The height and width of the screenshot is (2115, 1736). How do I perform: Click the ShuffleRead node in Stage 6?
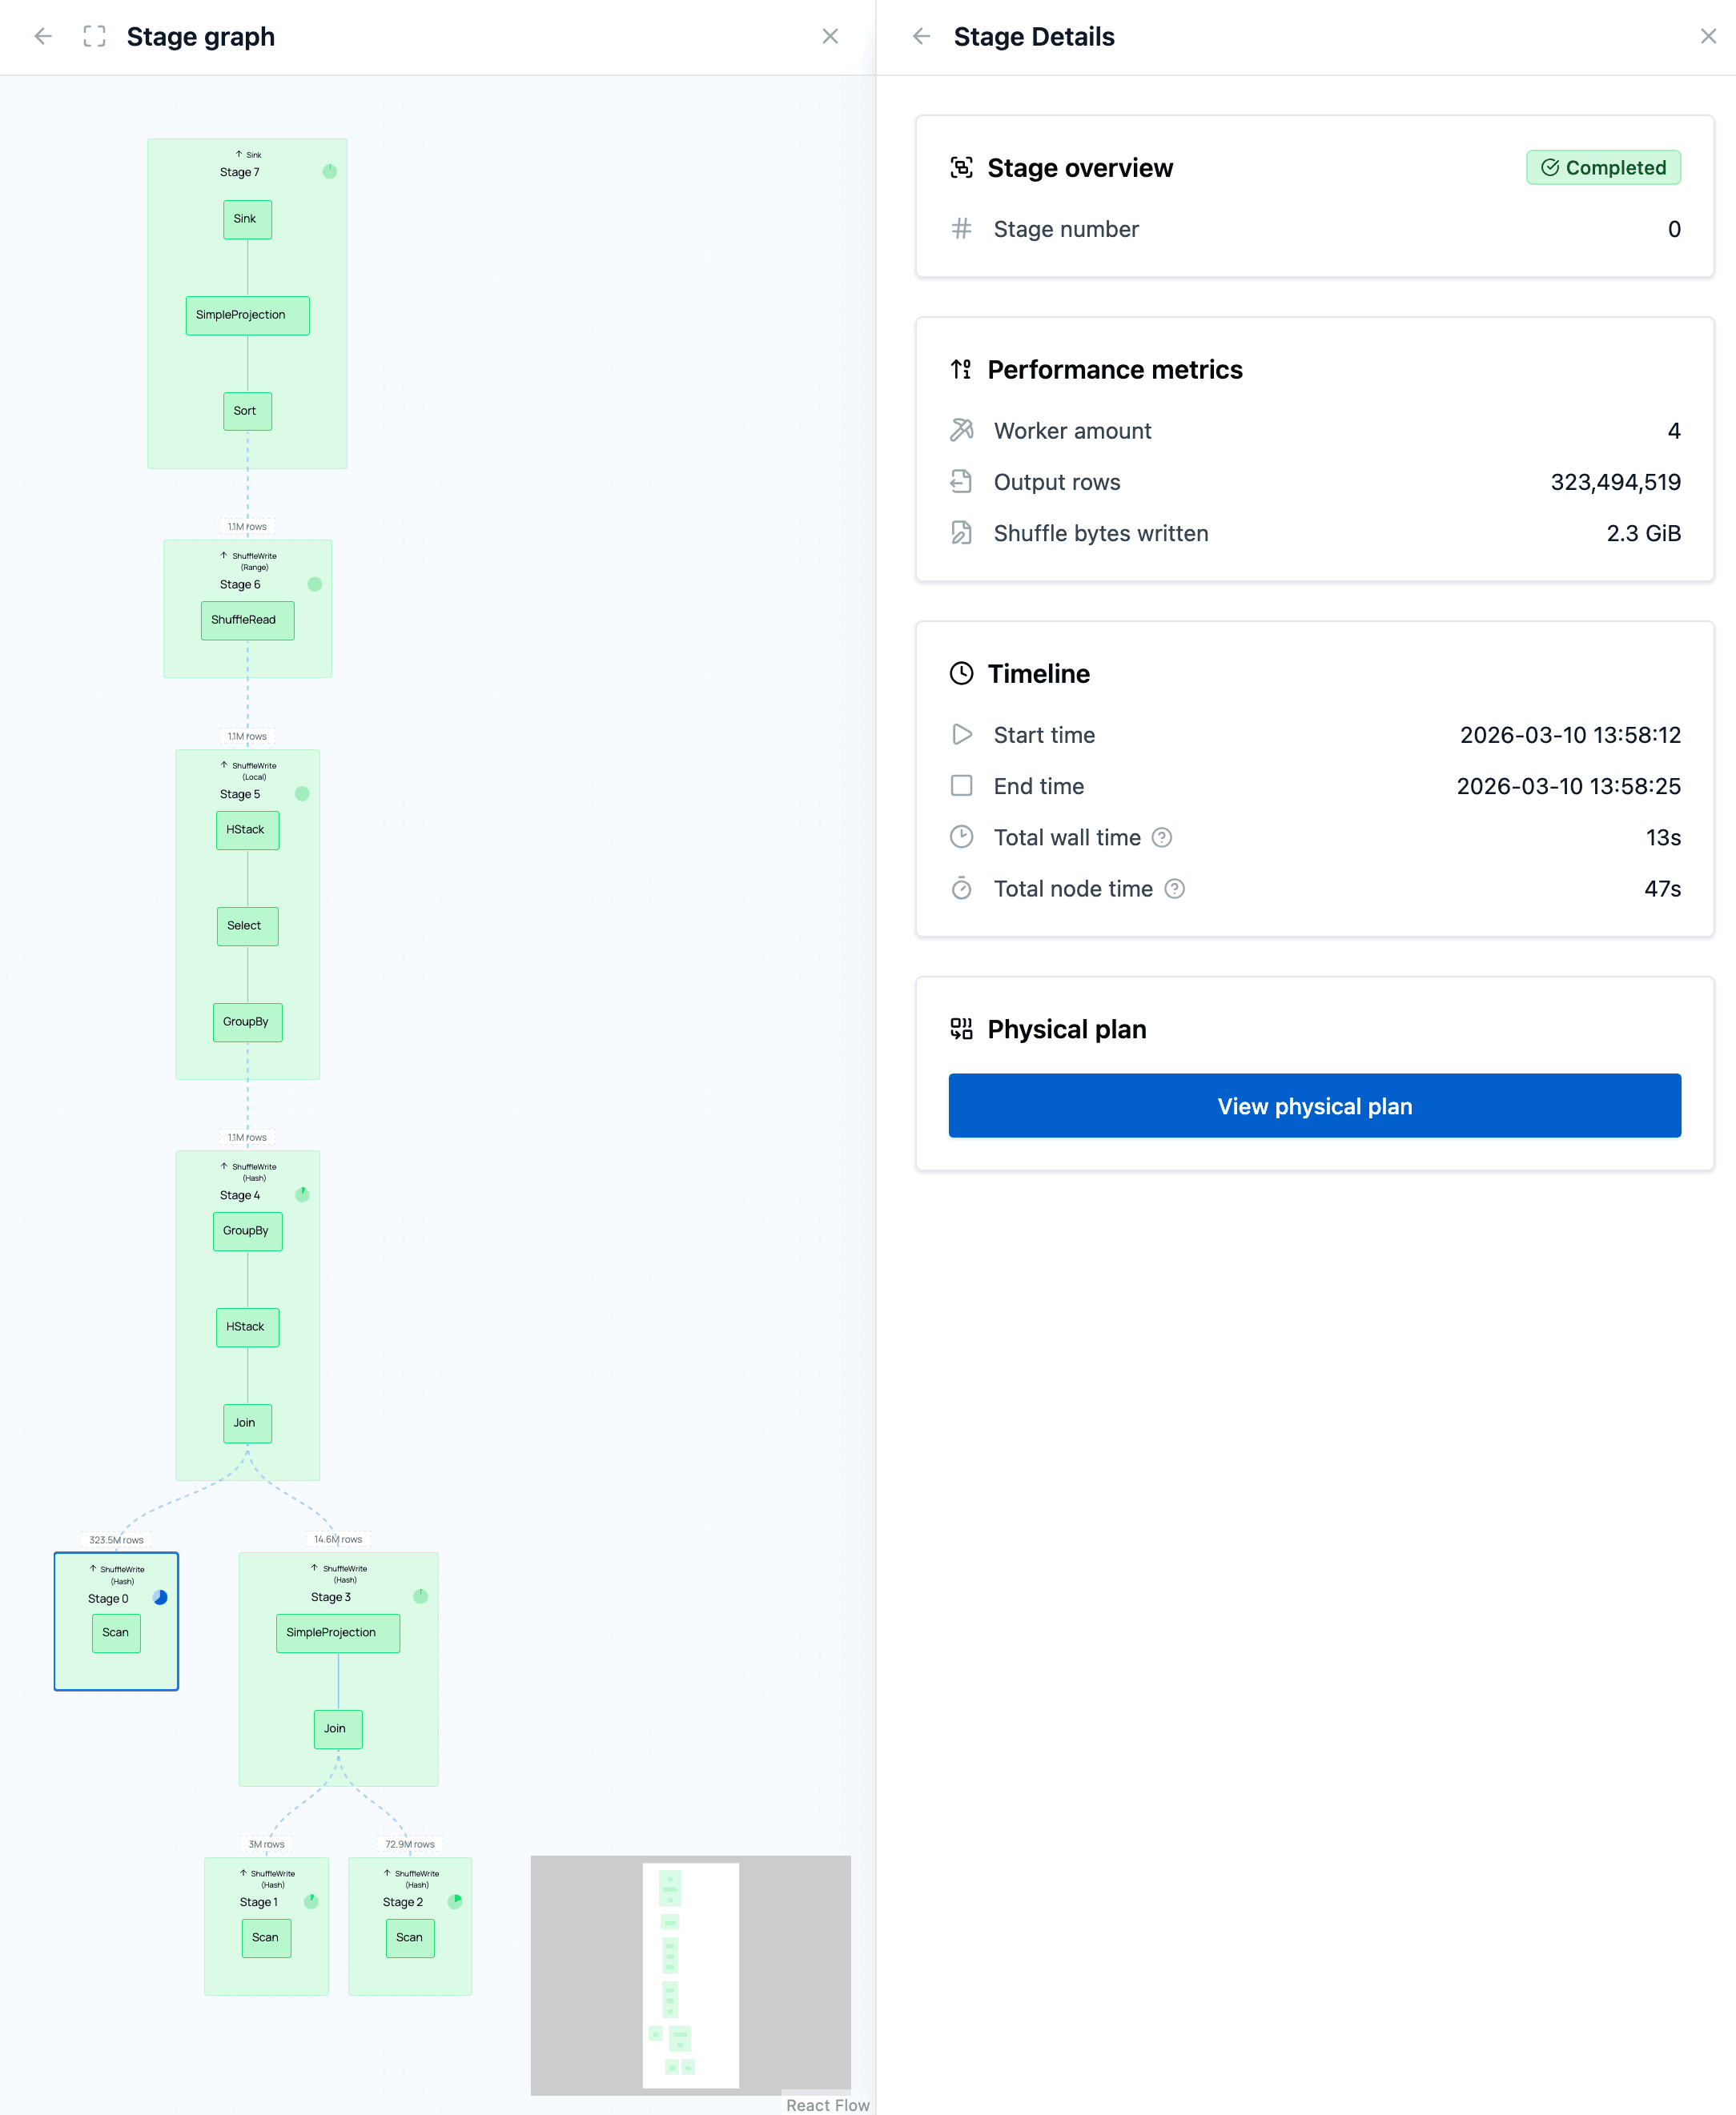(247, 620)
